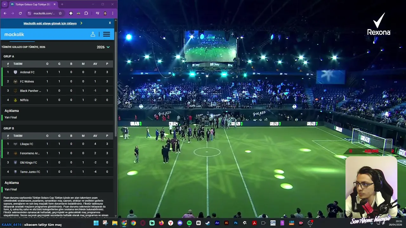Click Likapa FC crest icon
The image size is (406, 228).
click(x=15, y=144)
